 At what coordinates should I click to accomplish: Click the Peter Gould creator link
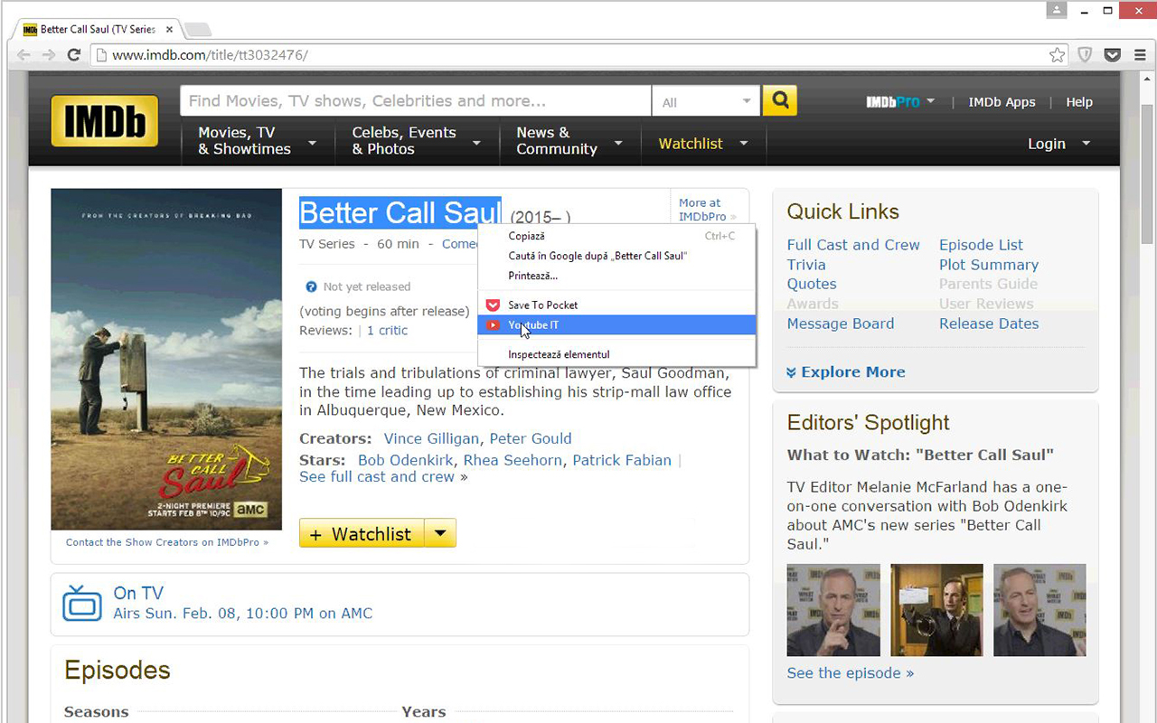pos(531,438)
